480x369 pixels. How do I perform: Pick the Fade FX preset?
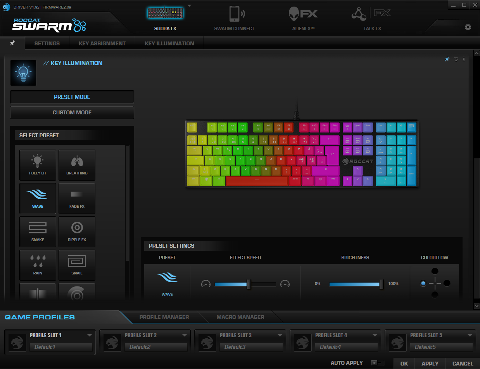77,198
